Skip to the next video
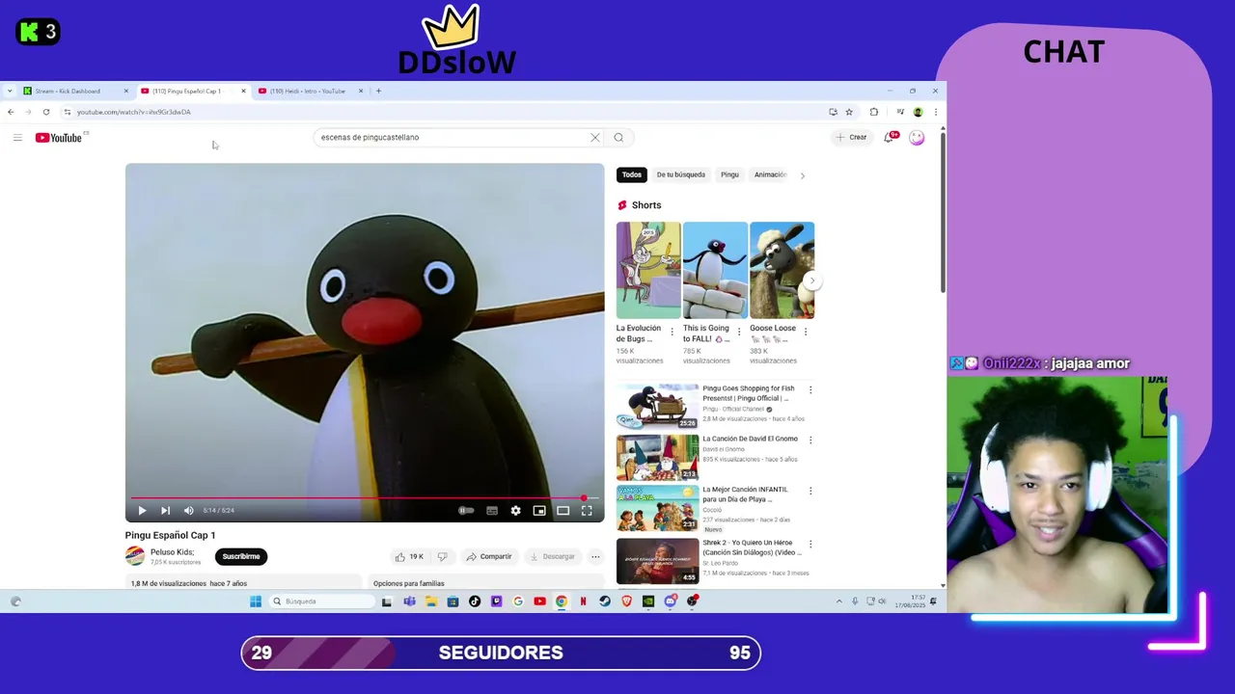 165,511
